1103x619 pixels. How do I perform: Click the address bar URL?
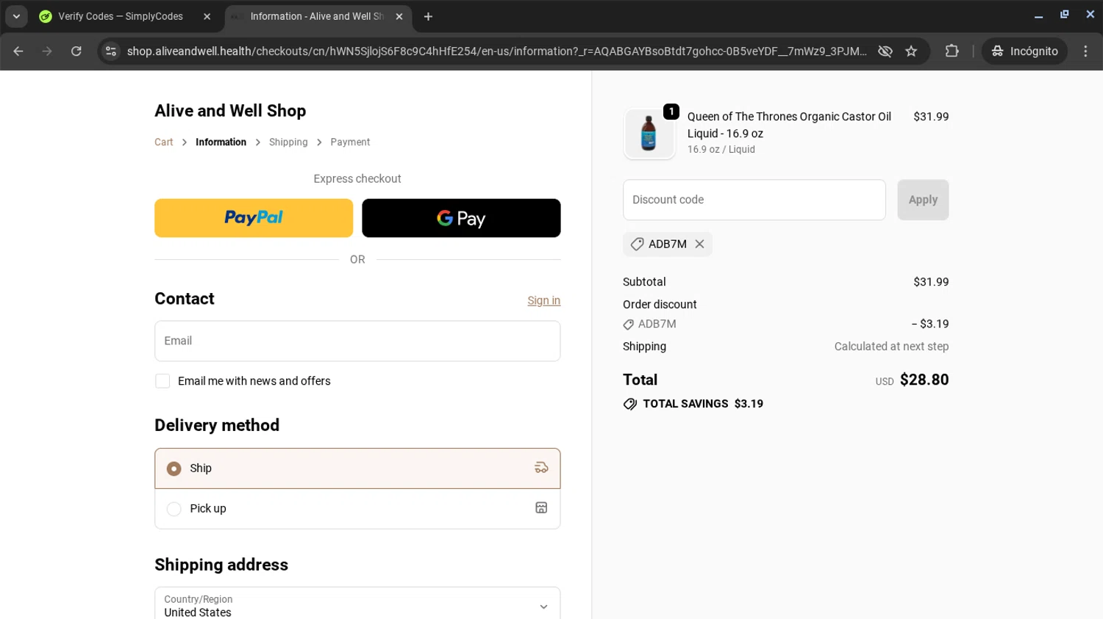click(x=496, y=51)
